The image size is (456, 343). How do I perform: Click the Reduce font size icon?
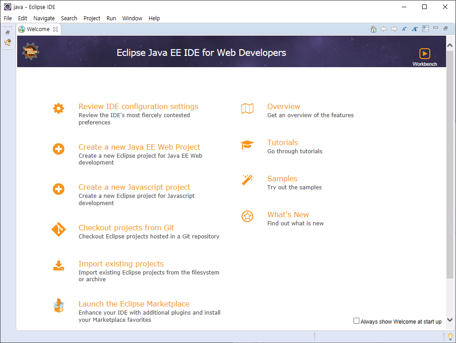click(404, 29)
